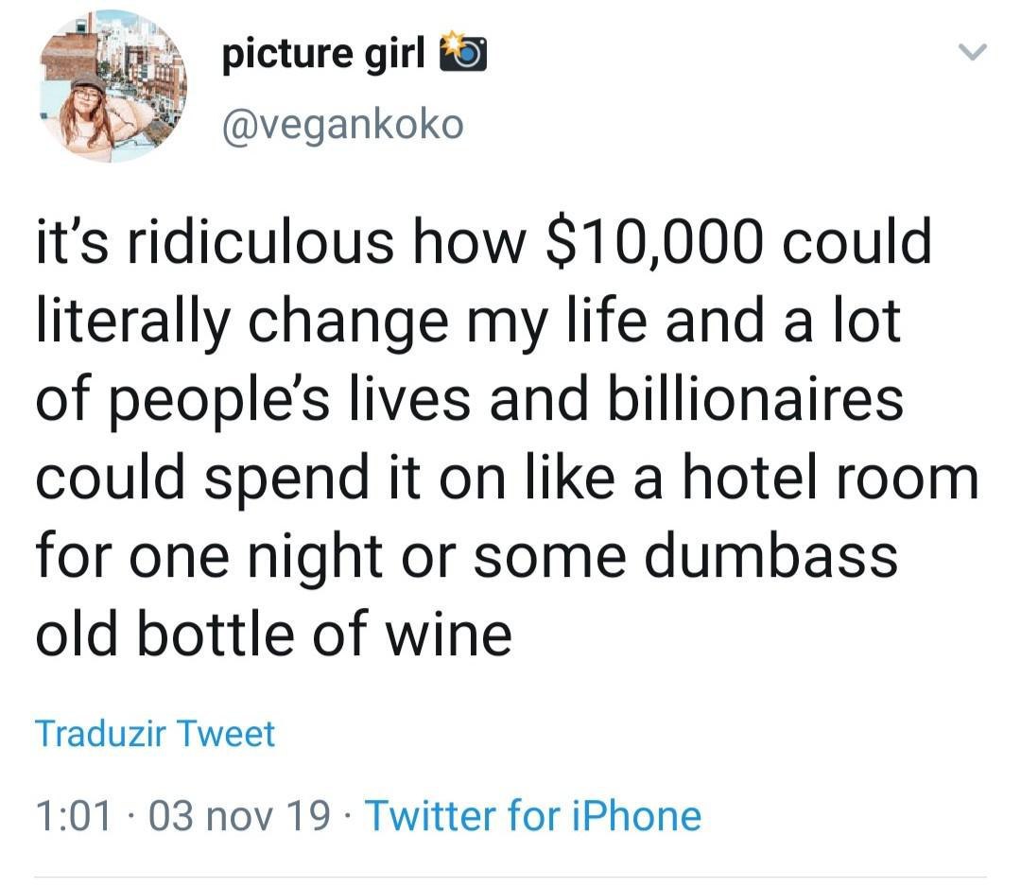Image resolution: width=1021 pixels, height=887 pixels.
Task: Click the word "ridiculous" in the tweet
Action: click(x=260, y=243)
